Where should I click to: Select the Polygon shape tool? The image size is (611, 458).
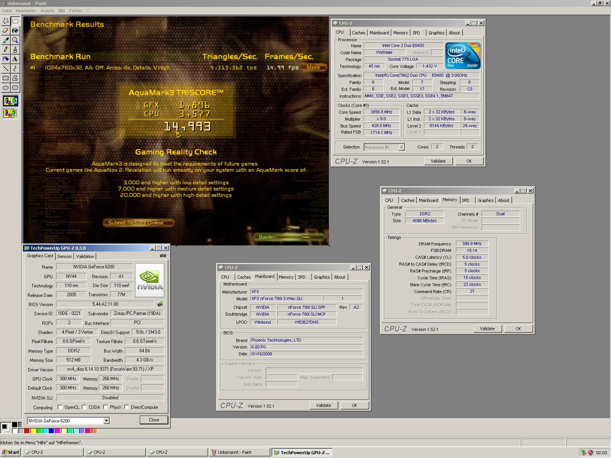[x=15, y=78]
